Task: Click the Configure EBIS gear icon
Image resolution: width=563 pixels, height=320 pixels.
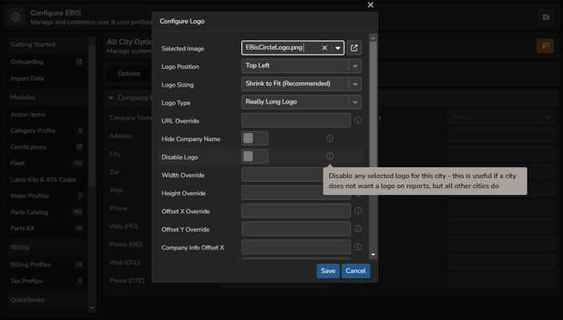Action: click(x=16, y=17)
